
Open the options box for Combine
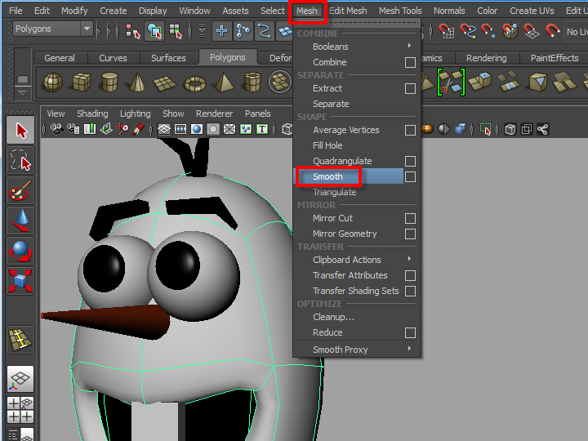[x=410, y=62]
